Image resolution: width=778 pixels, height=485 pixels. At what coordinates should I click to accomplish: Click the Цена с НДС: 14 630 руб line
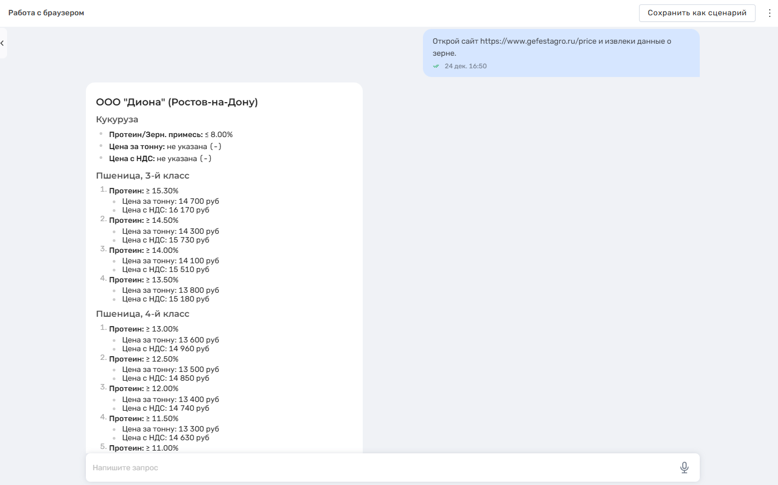click(x=165, y=437)
